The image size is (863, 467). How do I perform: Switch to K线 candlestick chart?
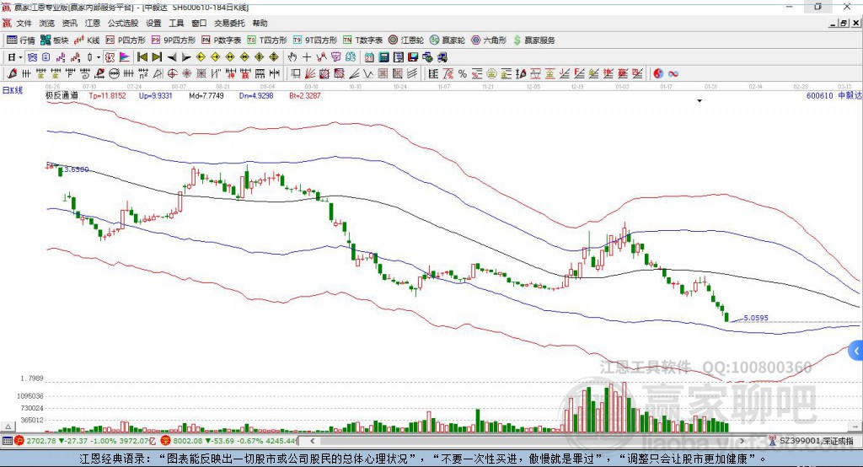coord(87,40)
